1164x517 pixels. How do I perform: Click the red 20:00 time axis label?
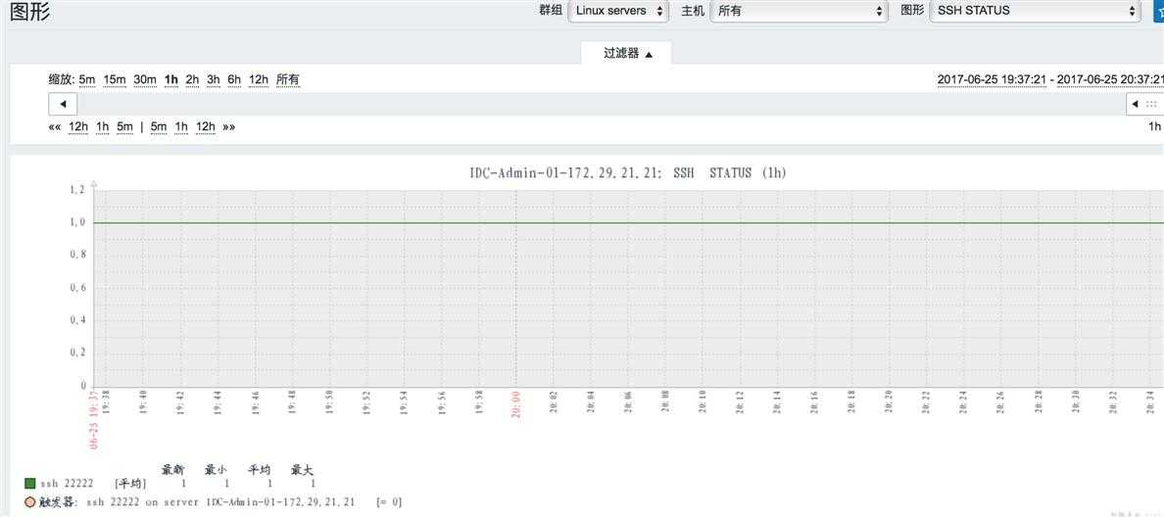click(x=516, y=405)
